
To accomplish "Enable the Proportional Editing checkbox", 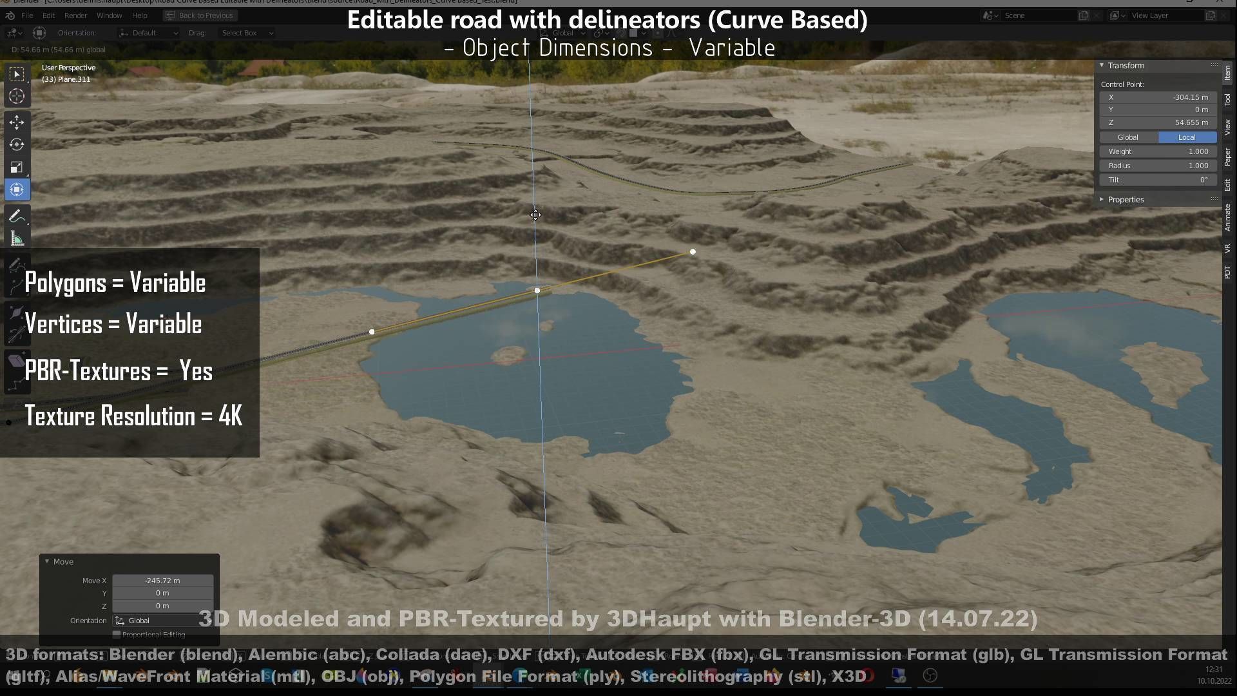I will click(117, 635).
